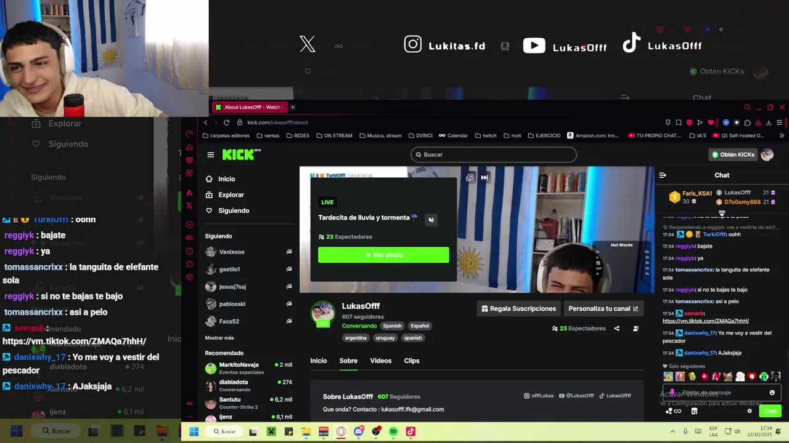Expand the chat leaderboard
Viewport: 789px width, 443px height.
722,214
